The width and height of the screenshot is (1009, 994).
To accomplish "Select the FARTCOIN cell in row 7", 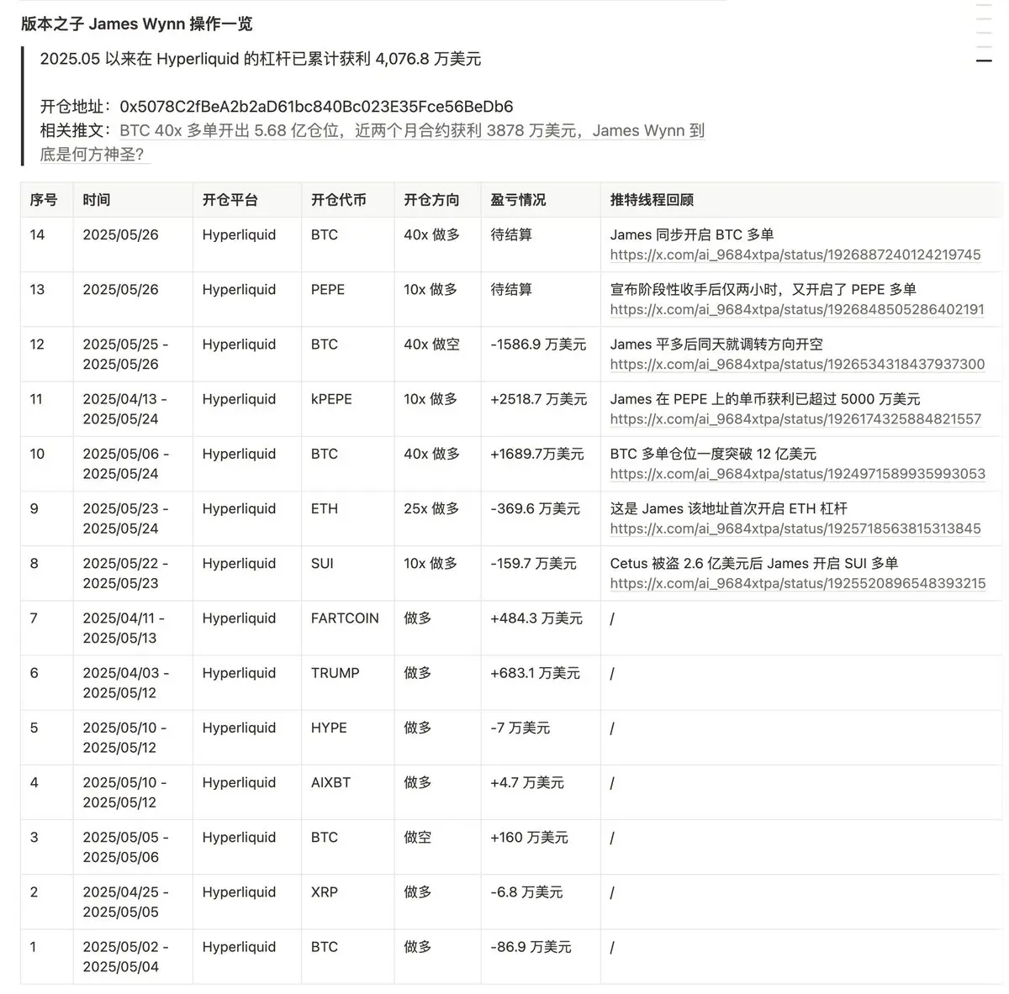I will pyautogui.click(x=345, y=618).
